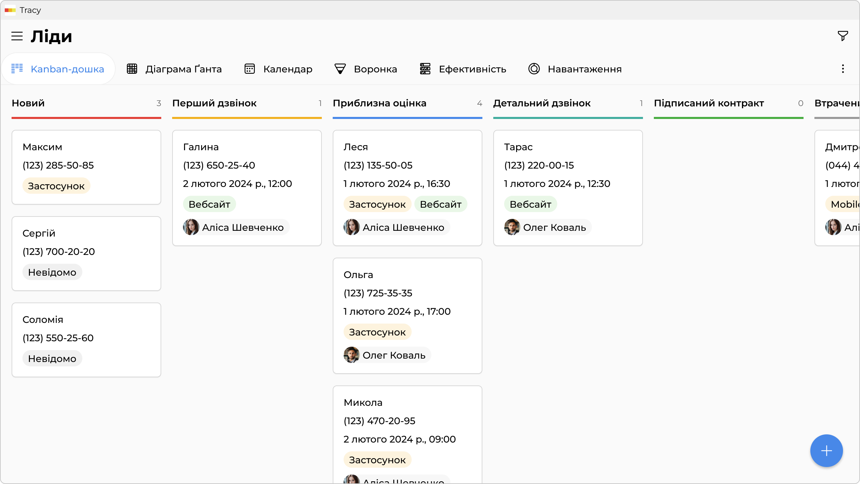Click the Застосунок tag on Ольга card
860x484 pixels.
click(377, 332)
